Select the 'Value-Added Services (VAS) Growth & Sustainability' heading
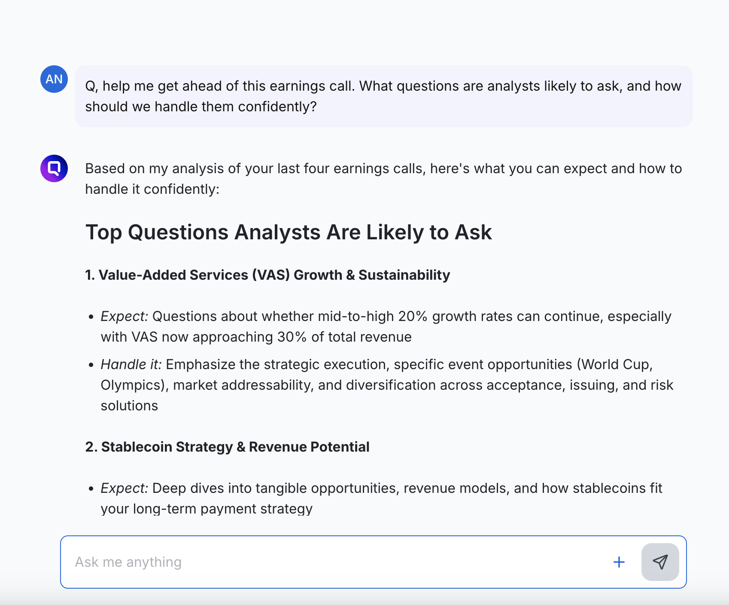 pyautogui.click(x=267, y=275)
